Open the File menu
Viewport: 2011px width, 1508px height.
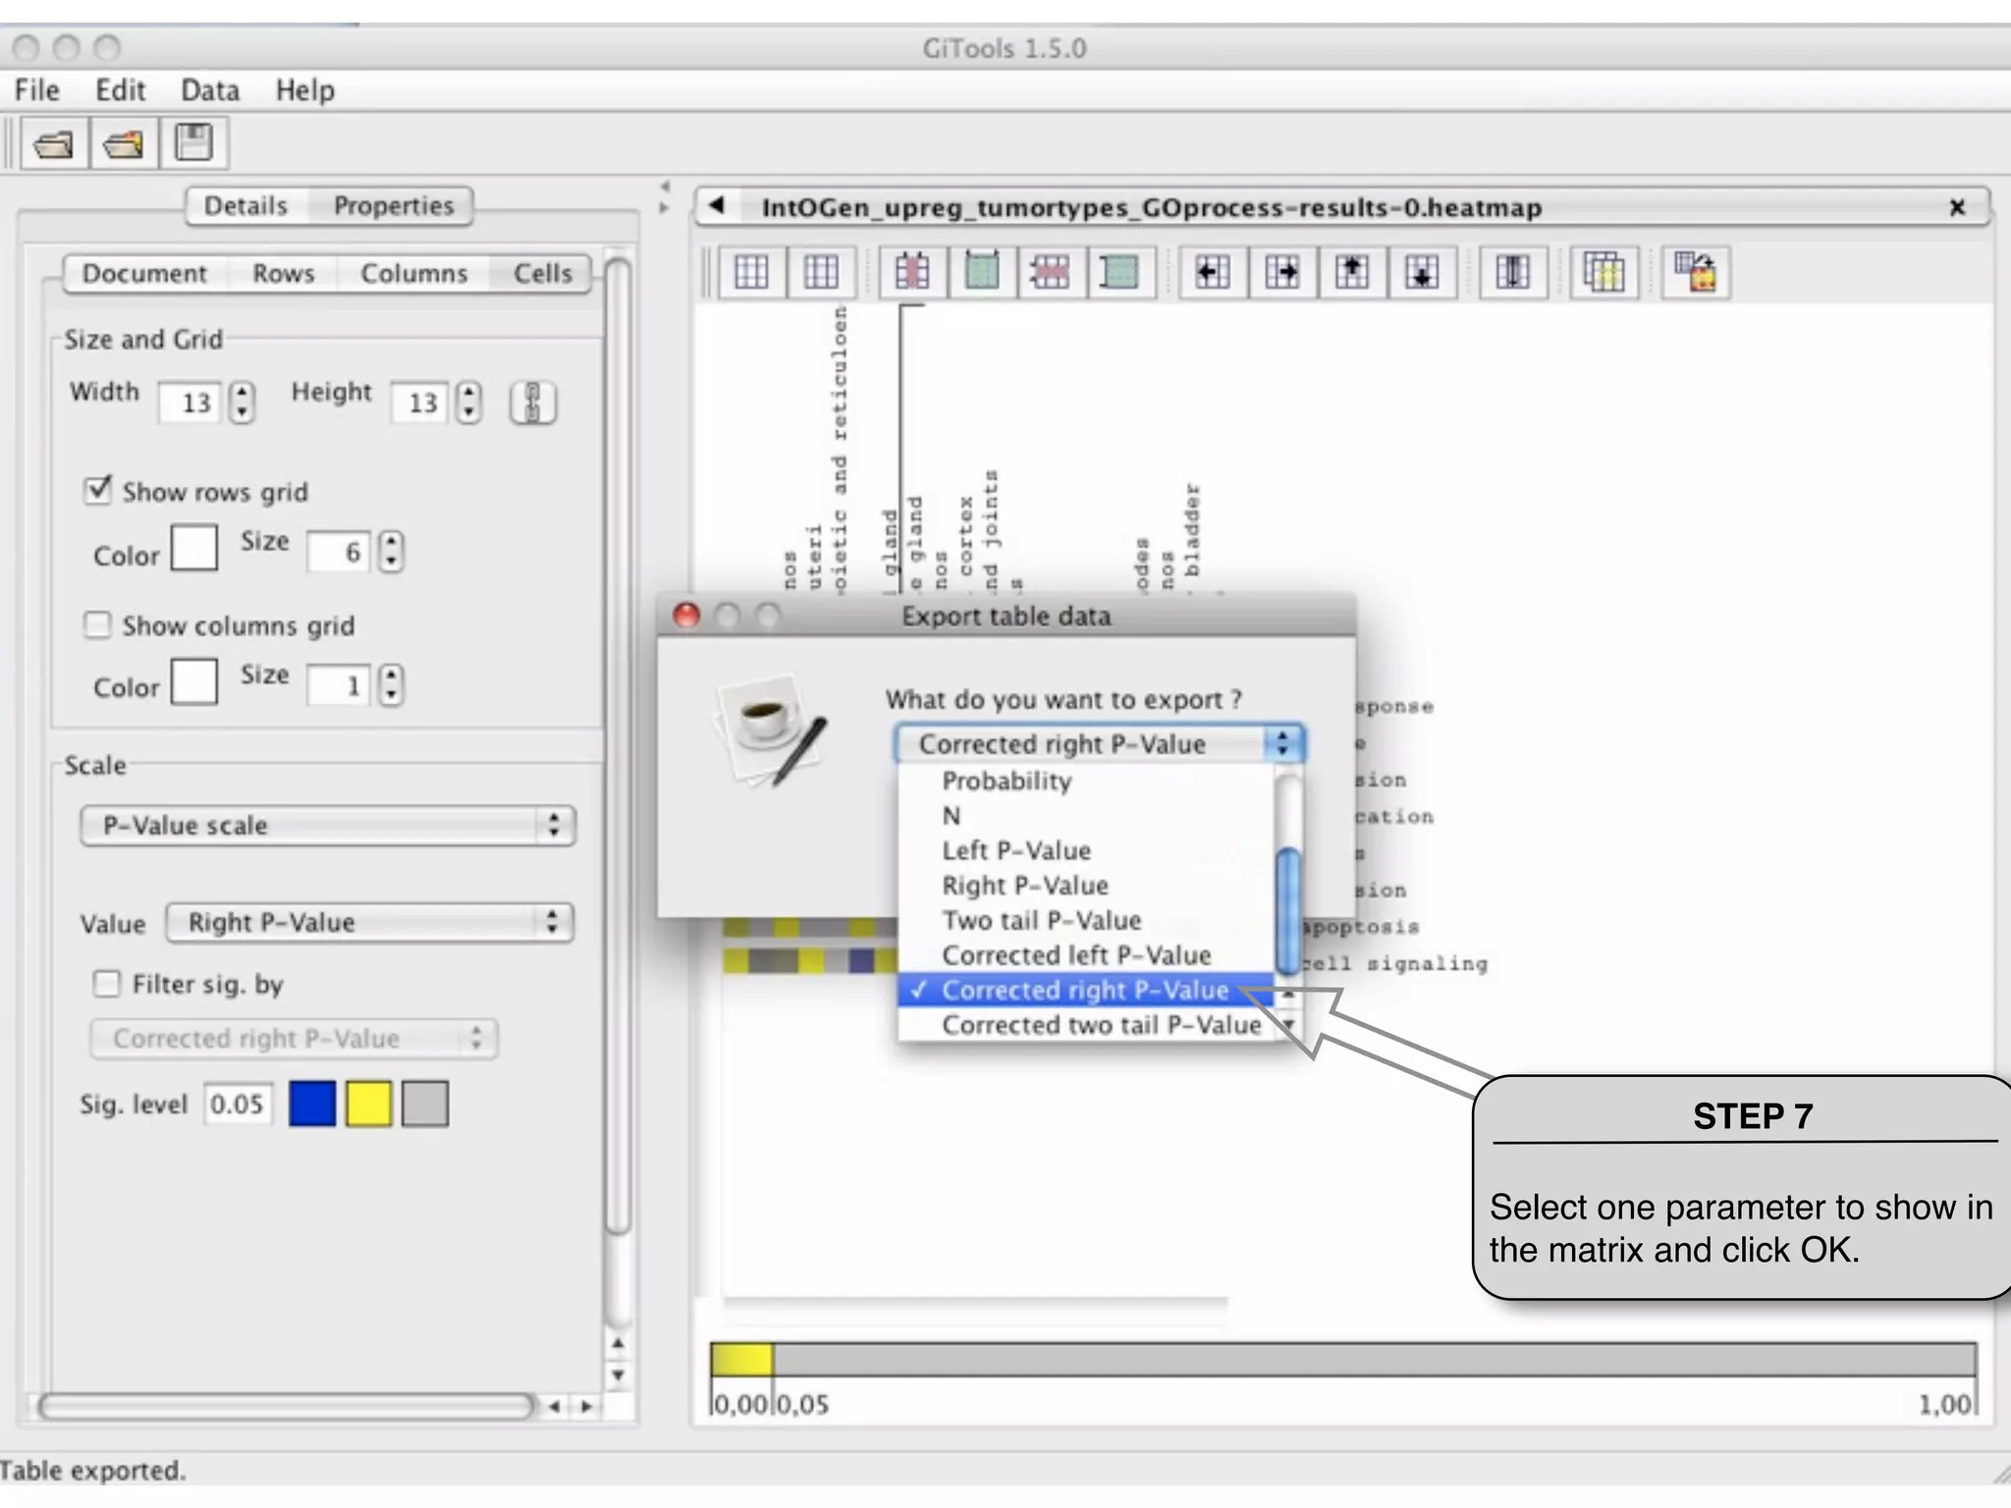click(x=37, y=90)
